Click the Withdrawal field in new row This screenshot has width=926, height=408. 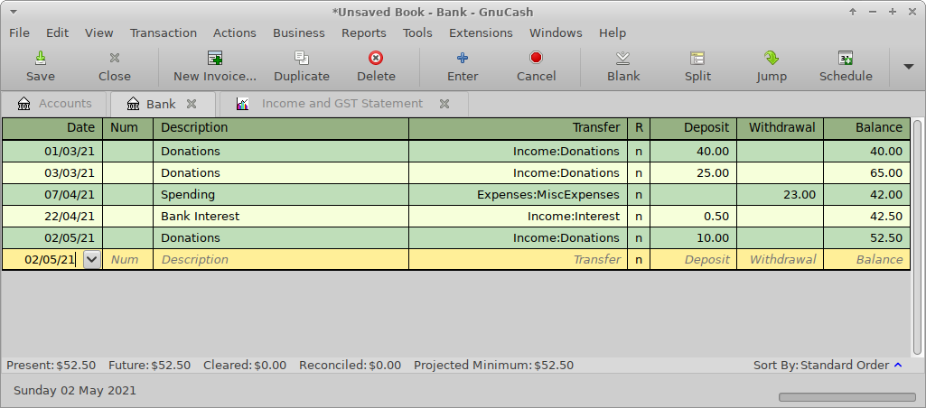pos(781,259)
